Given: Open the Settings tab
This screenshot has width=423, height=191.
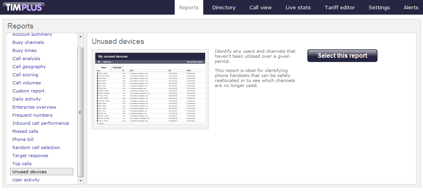Looking at the screenshot, I should [379, 7].
